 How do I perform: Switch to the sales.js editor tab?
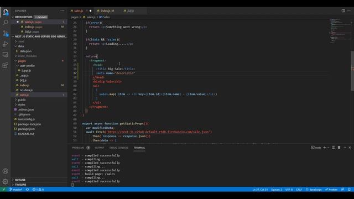tap(81, 11)
